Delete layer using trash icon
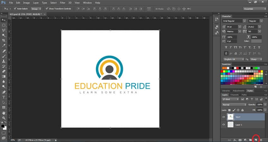This screenshot has height=142, width=268. 261,139
